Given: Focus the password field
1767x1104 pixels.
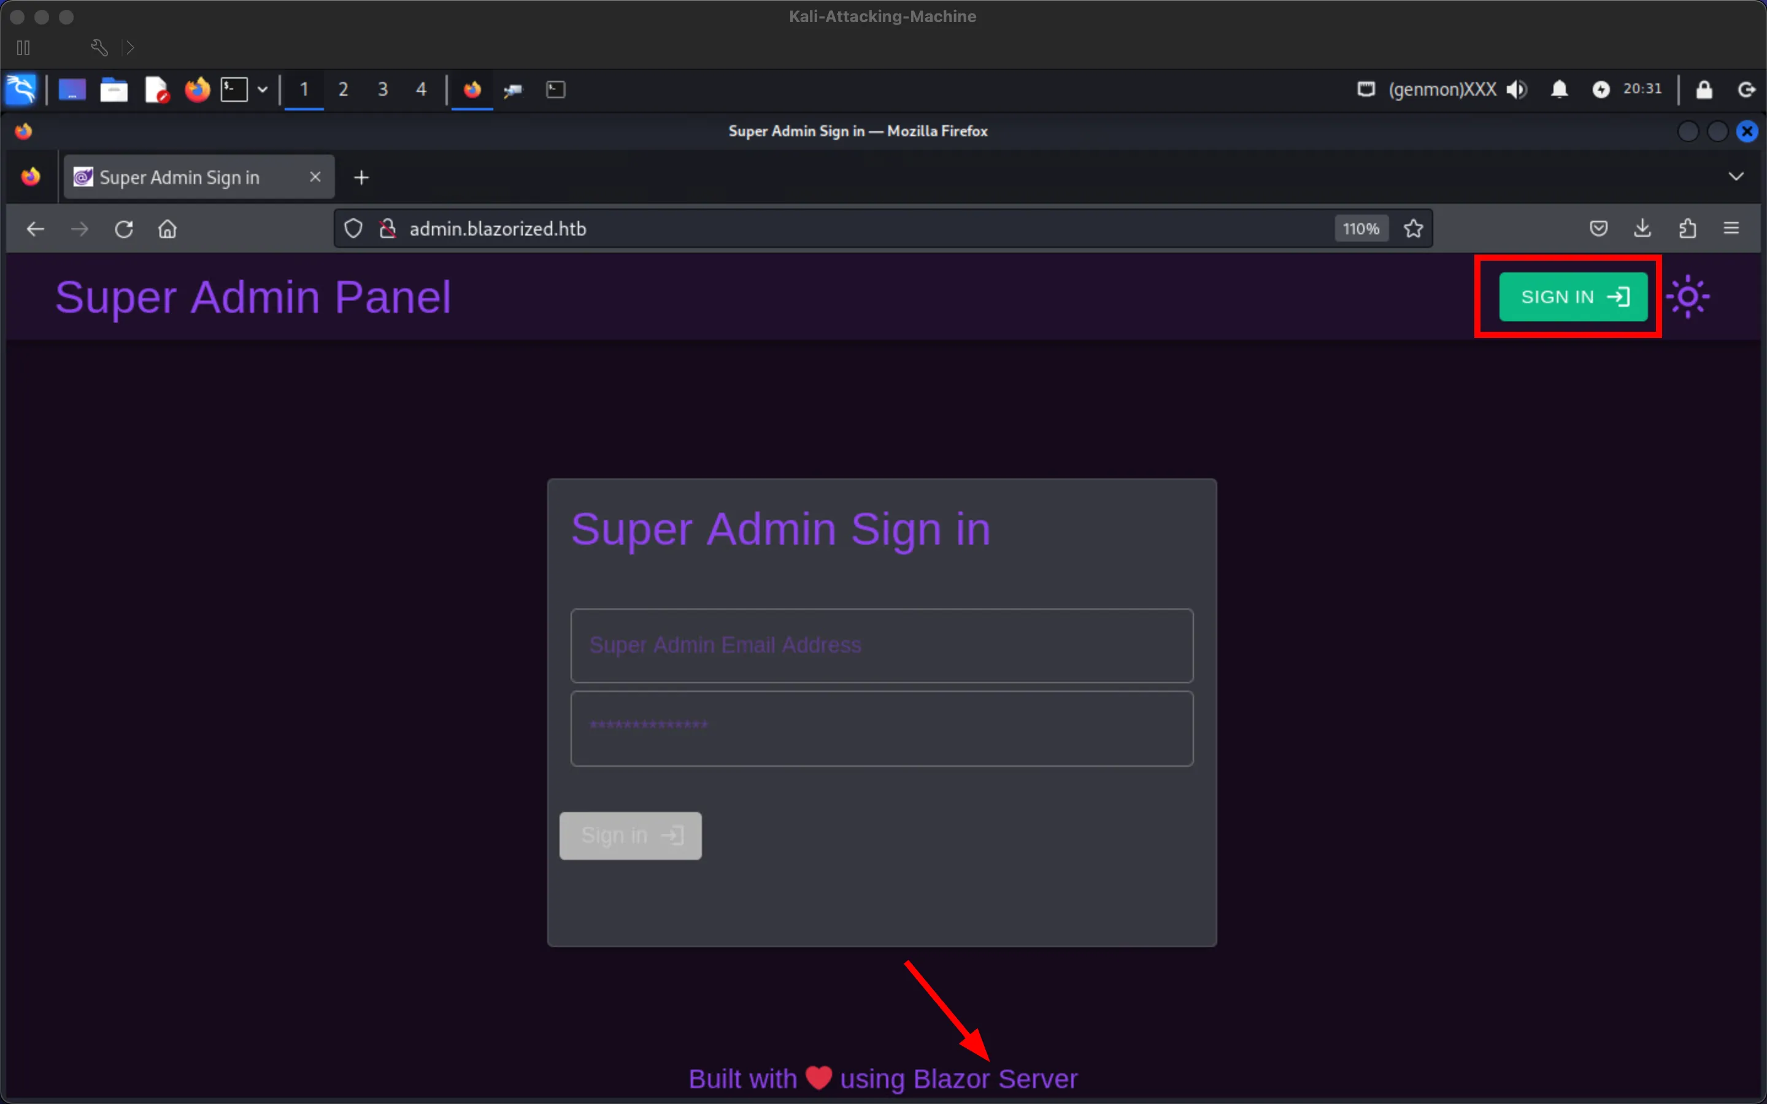Looking at the screenshot, I should [x=882, y=729].
